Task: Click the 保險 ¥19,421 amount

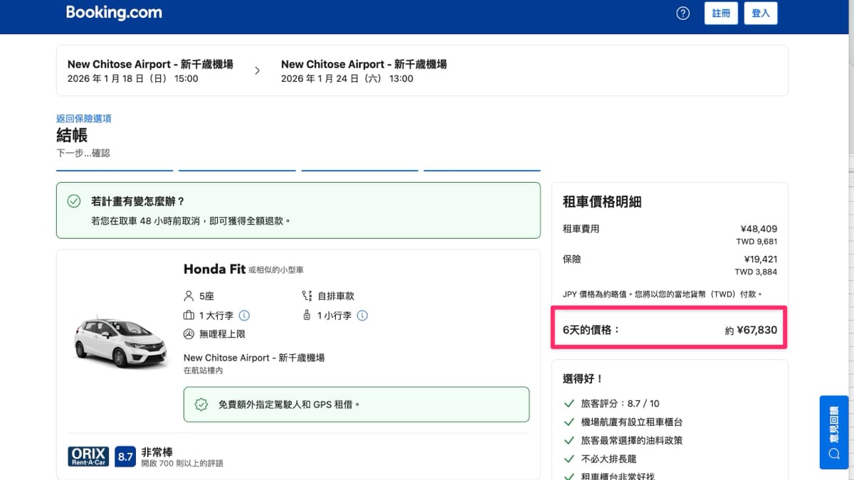Action: [x=759, y=260]
